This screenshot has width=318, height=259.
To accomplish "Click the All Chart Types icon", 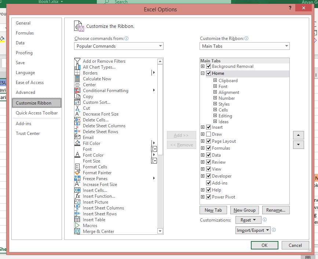I will point(77,67).
